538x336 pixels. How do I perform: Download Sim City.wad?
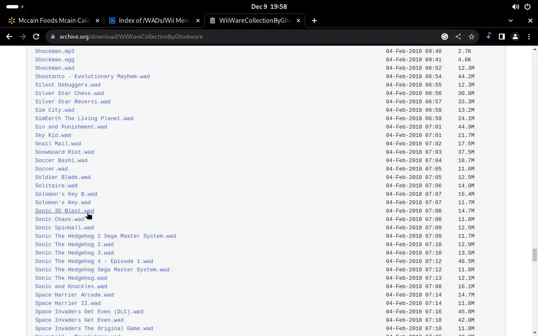55,110
